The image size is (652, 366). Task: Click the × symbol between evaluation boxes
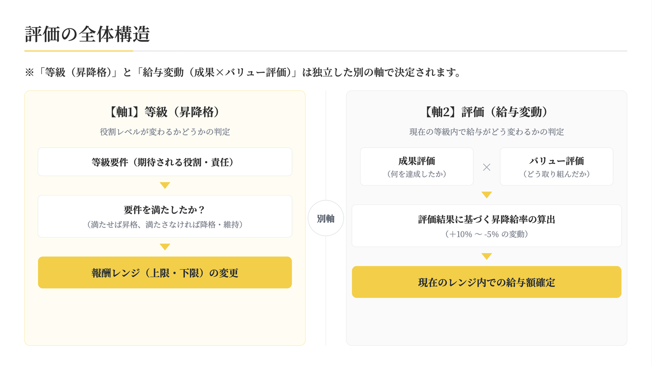[486, 167]
